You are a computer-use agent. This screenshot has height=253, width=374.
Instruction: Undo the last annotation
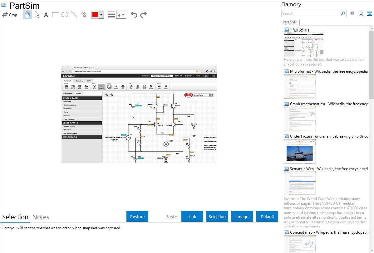[134, 15]
